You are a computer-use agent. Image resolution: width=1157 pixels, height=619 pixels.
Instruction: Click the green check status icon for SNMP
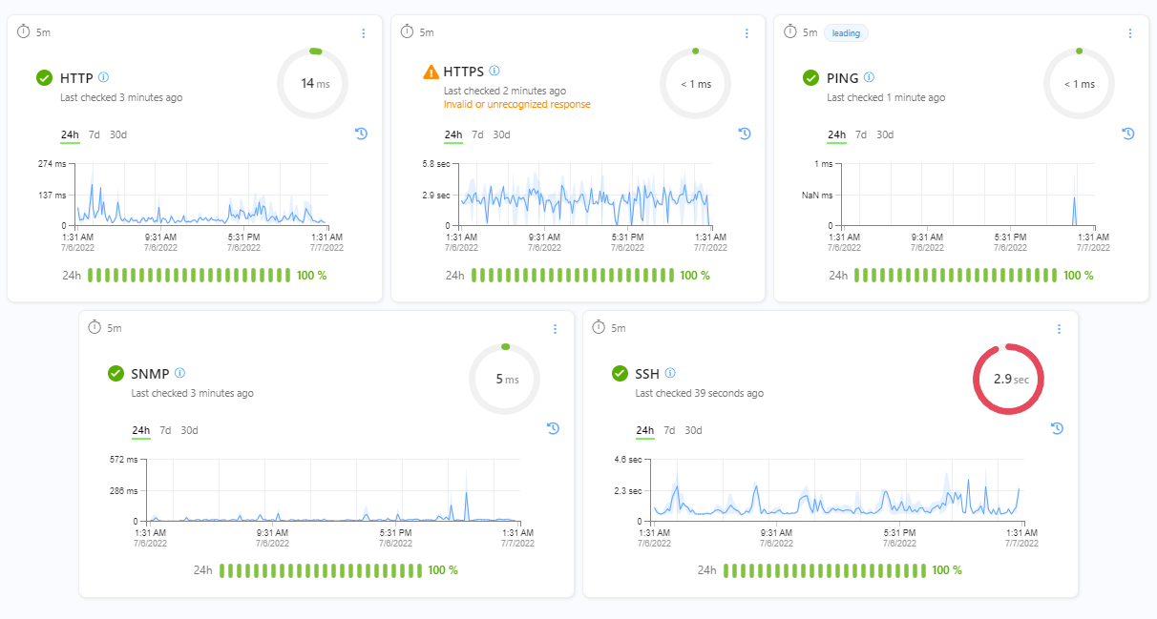coord(116,374)
